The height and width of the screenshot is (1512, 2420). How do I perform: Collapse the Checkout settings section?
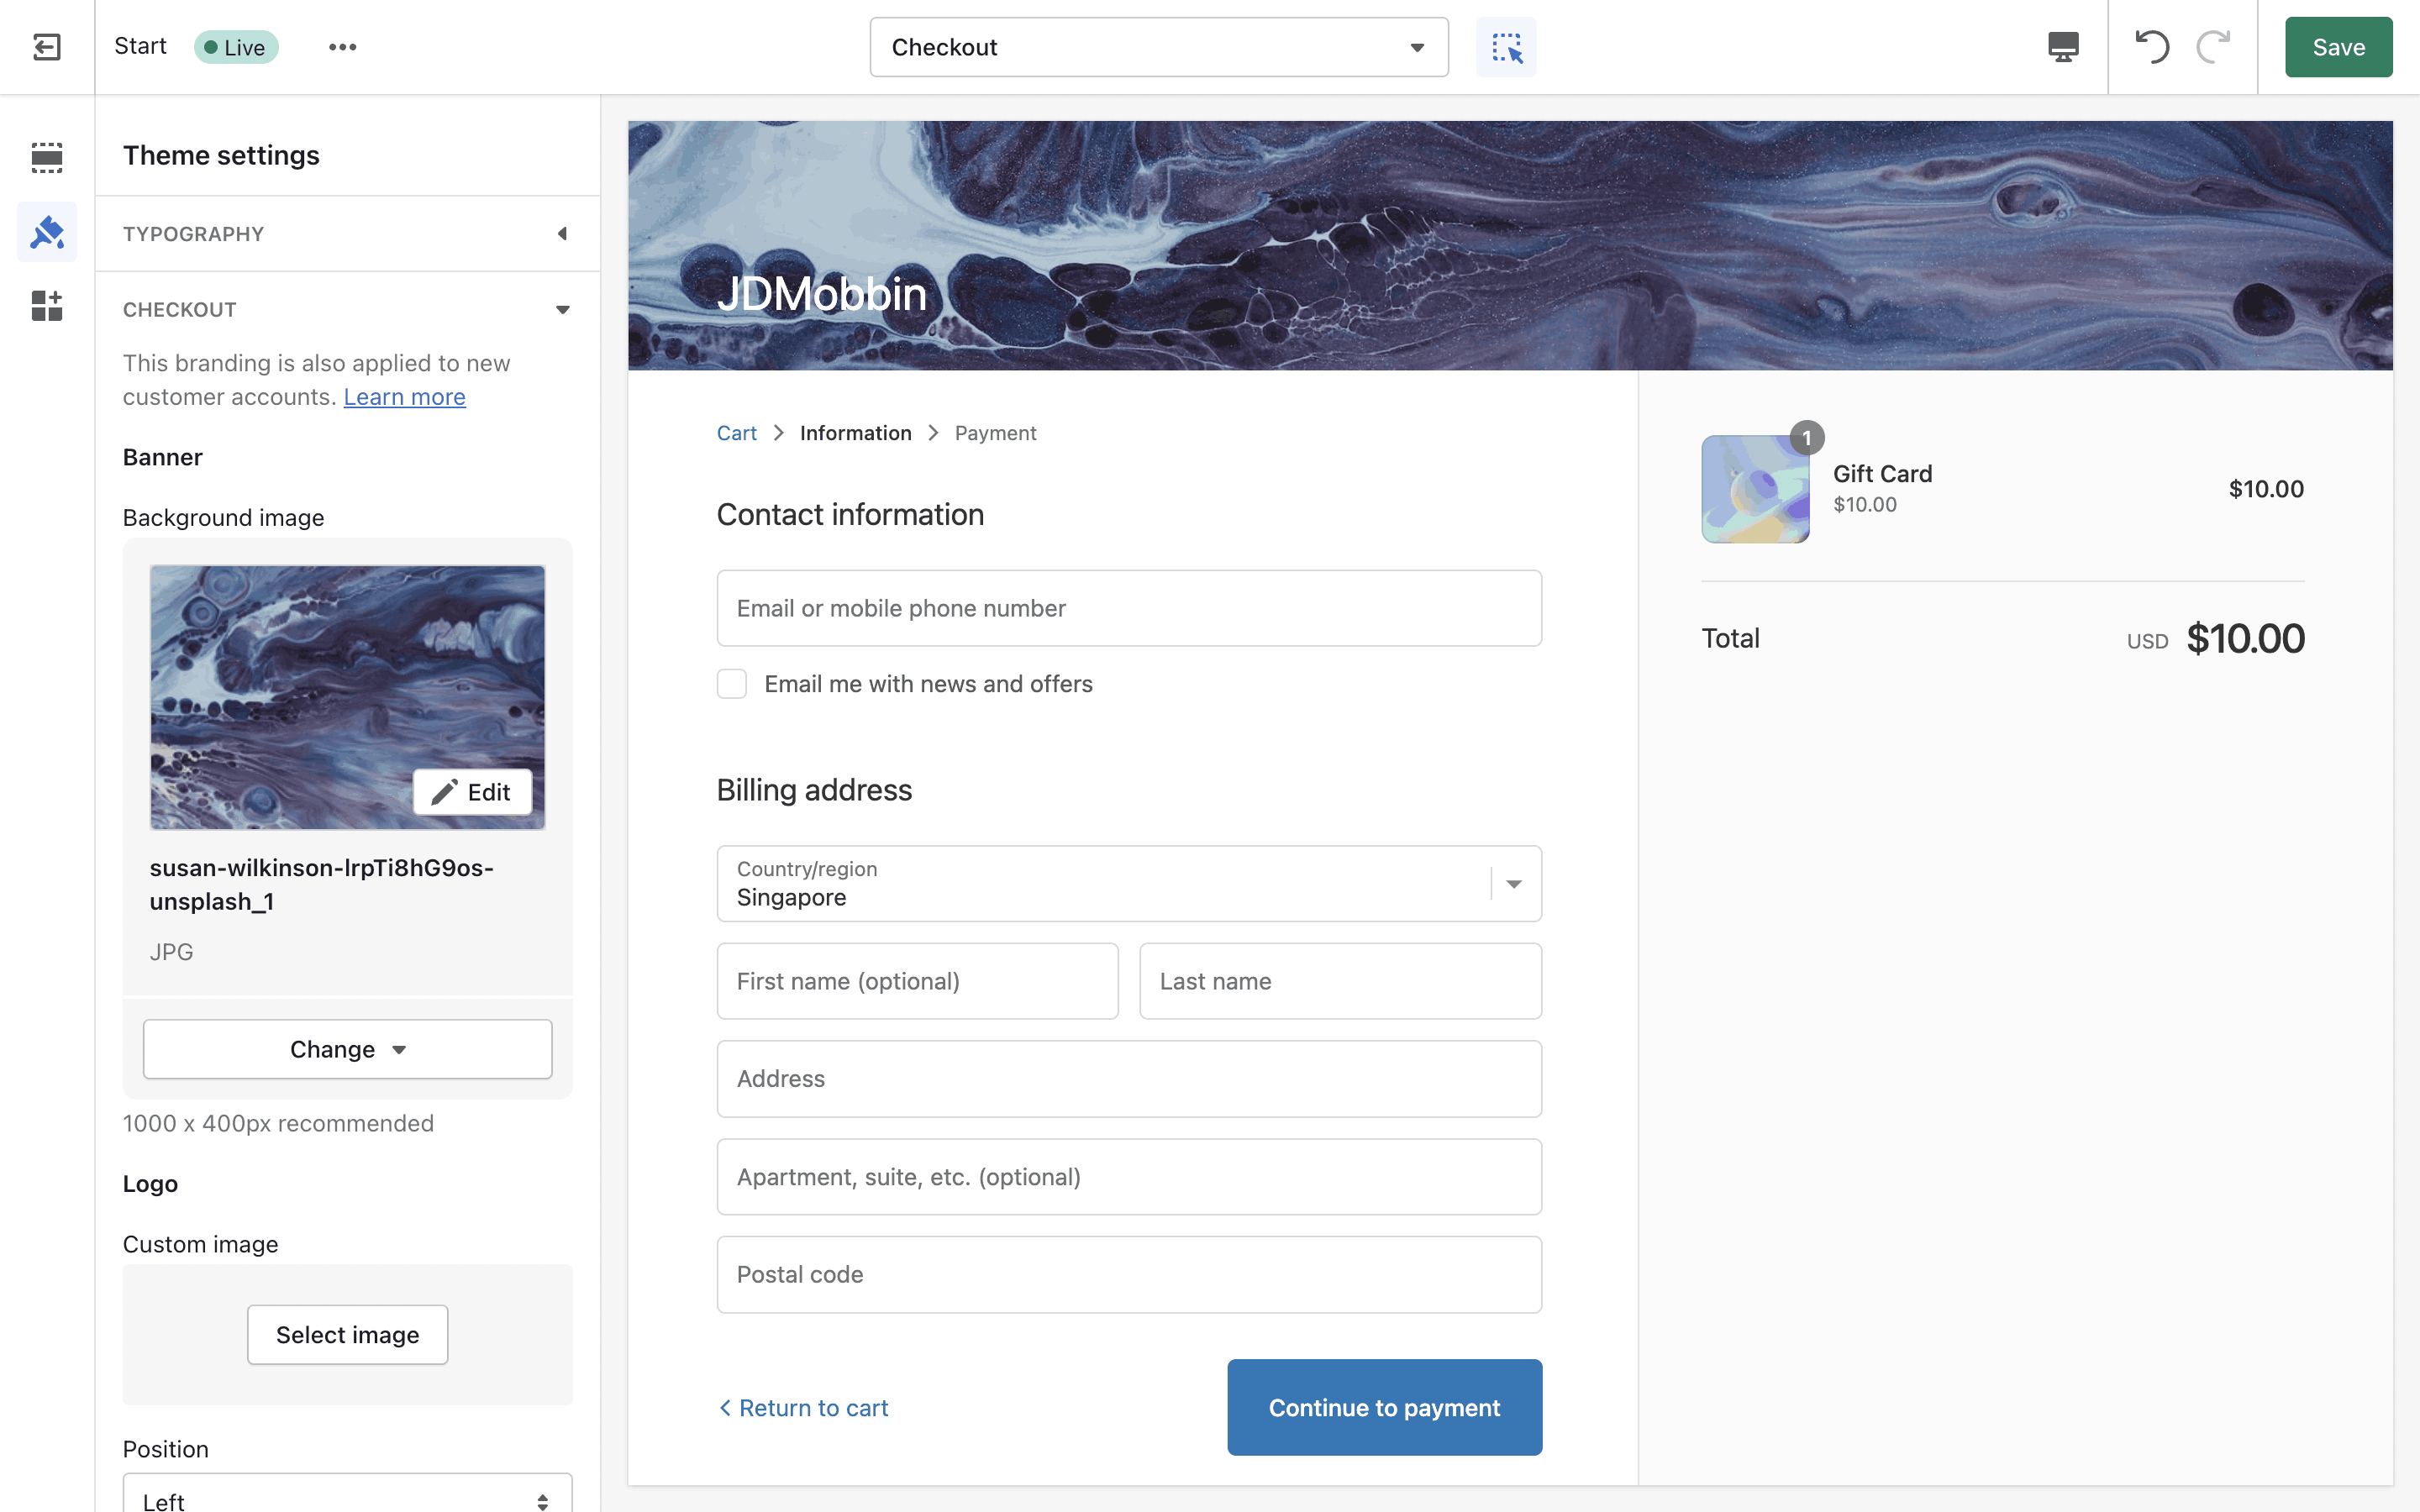[x=346, y=310]
